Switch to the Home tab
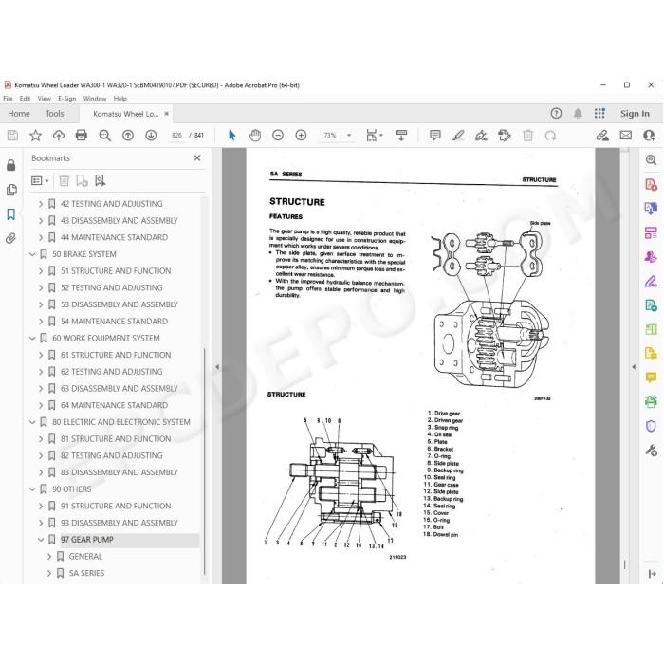The image size is (664, 664). 19,114
